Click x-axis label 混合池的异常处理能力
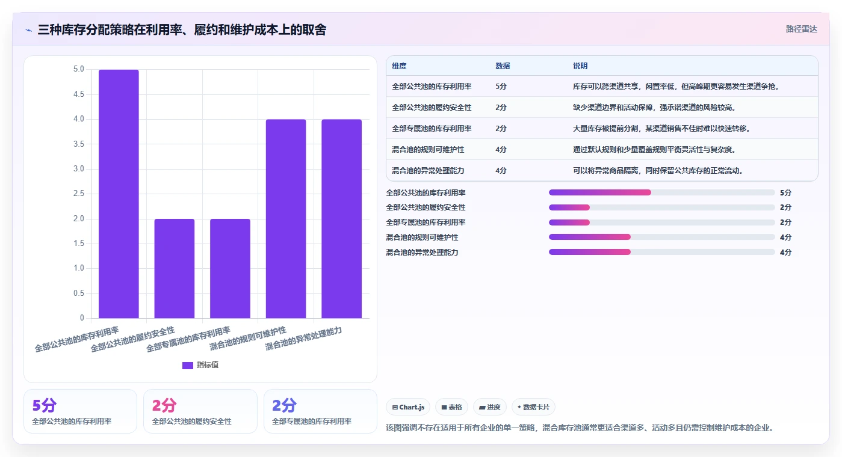 coord(303,339)
